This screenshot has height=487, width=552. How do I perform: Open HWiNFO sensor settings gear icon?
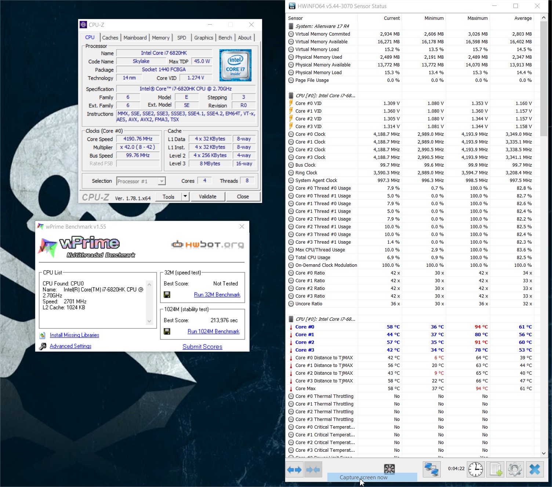click(515, 469)
